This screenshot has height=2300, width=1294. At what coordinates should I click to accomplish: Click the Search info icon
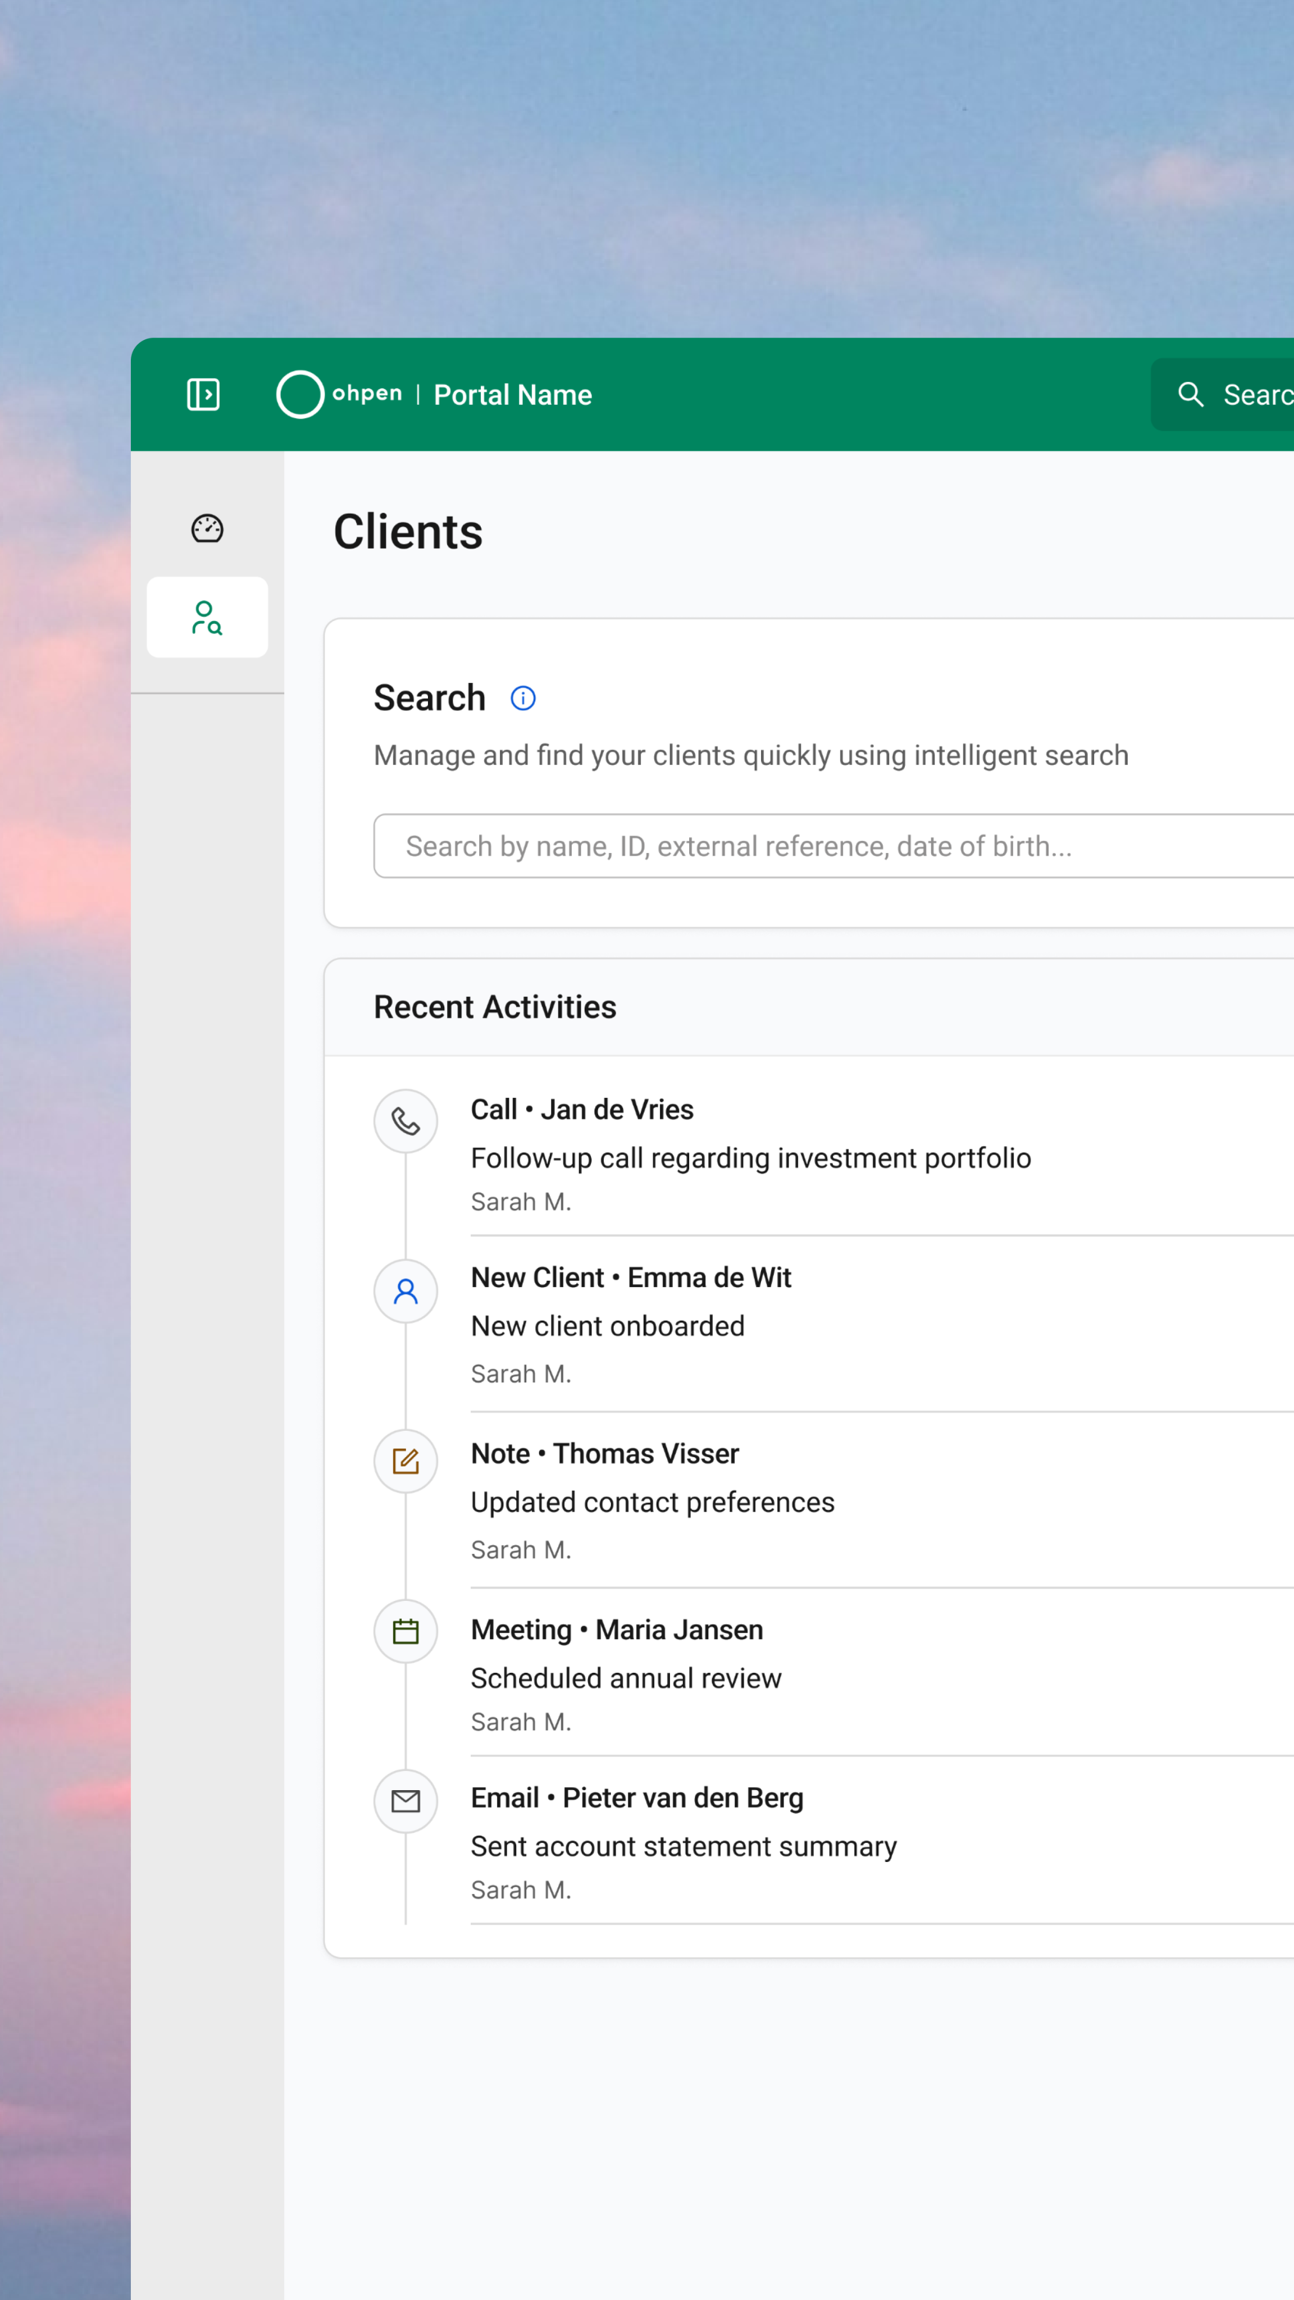(x=523, y=698)
